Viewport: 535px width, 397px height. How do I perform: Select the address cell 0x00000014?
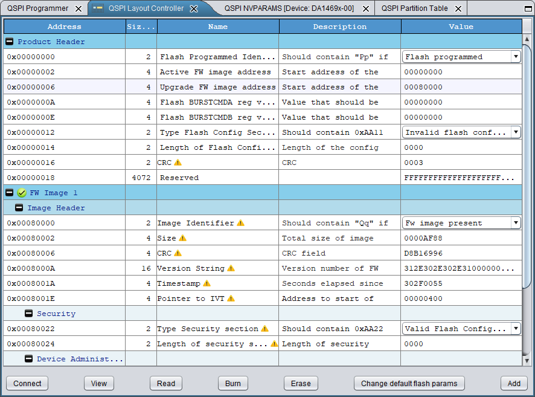[65, 147]
